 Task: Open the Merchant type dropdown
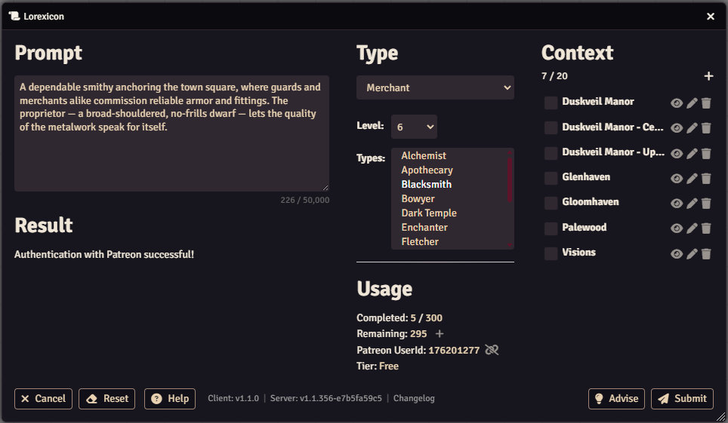(435, 87)
